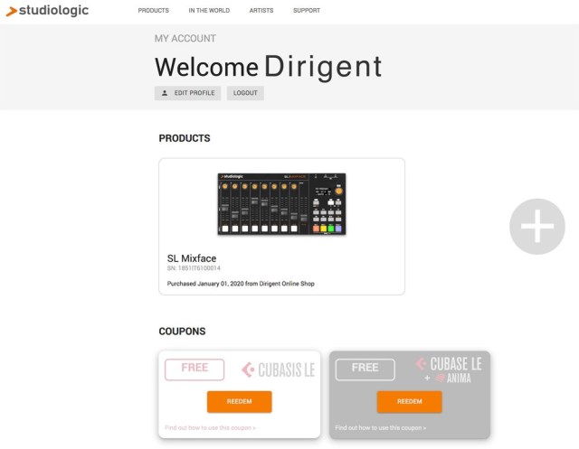Open the Products menu
579x449 pixels.
click(x=153, y=11)
